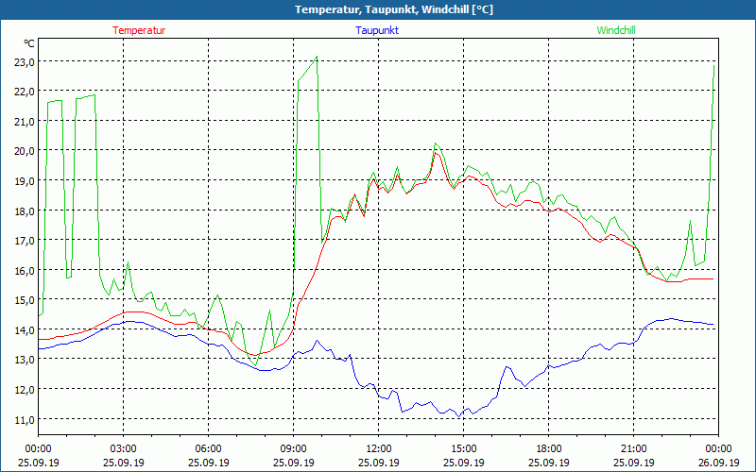Screen dimensions: 756x472
Task: Click the 09:00 time axis marker
Action: 293,448
